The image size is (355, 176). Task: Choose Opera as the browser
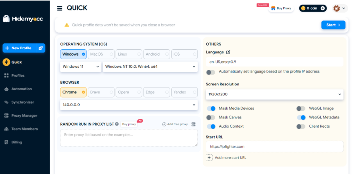click(x=129, y=92)
